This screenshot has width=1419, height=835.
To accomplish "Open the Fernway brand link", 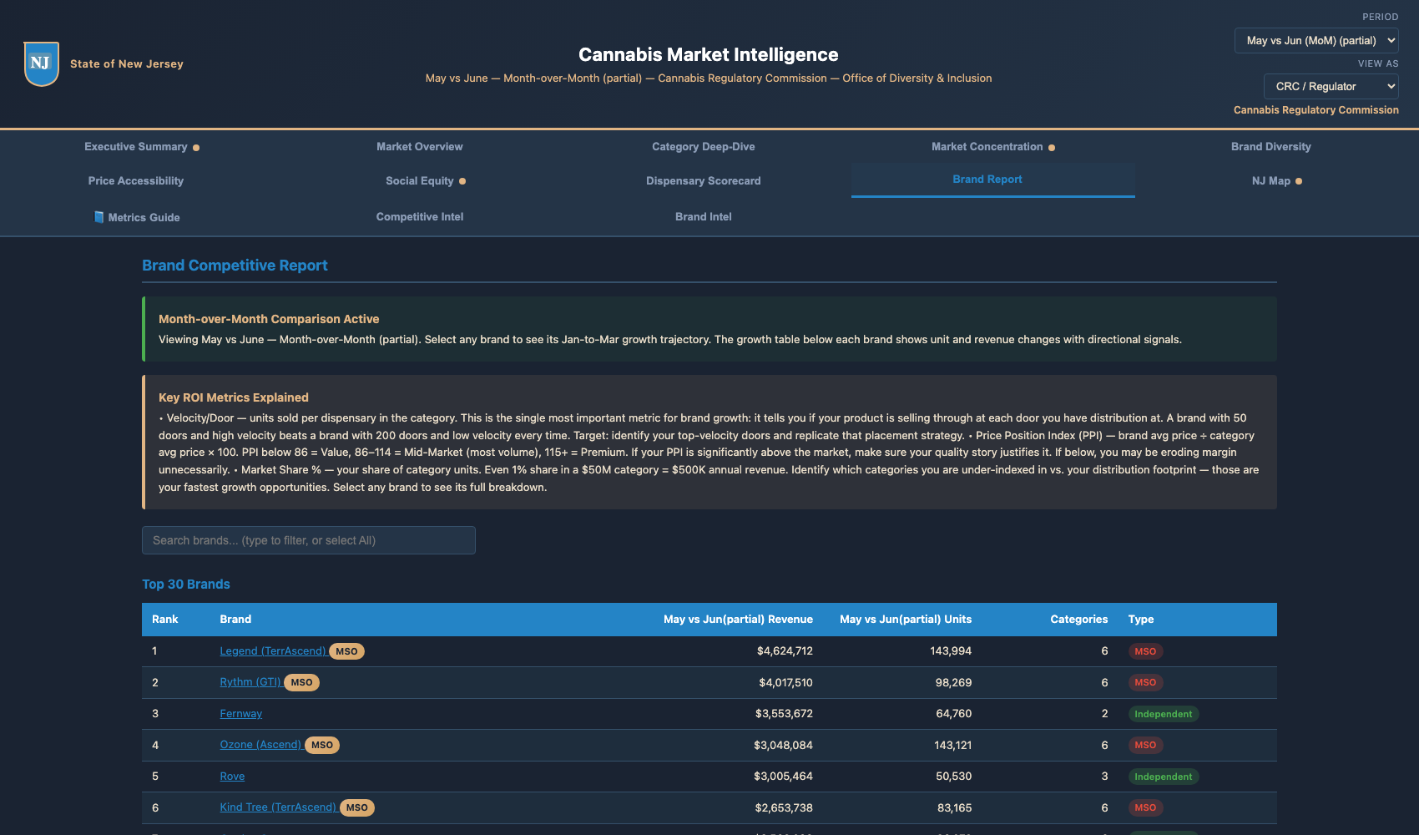I will tap(241, 714).
